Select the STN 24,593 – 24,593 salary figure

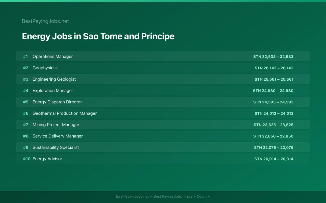coord(273,102)
